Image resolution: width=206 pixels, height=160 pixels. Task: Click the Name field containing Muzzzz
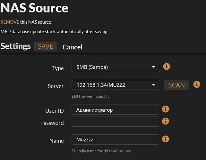tap(115, 140)
